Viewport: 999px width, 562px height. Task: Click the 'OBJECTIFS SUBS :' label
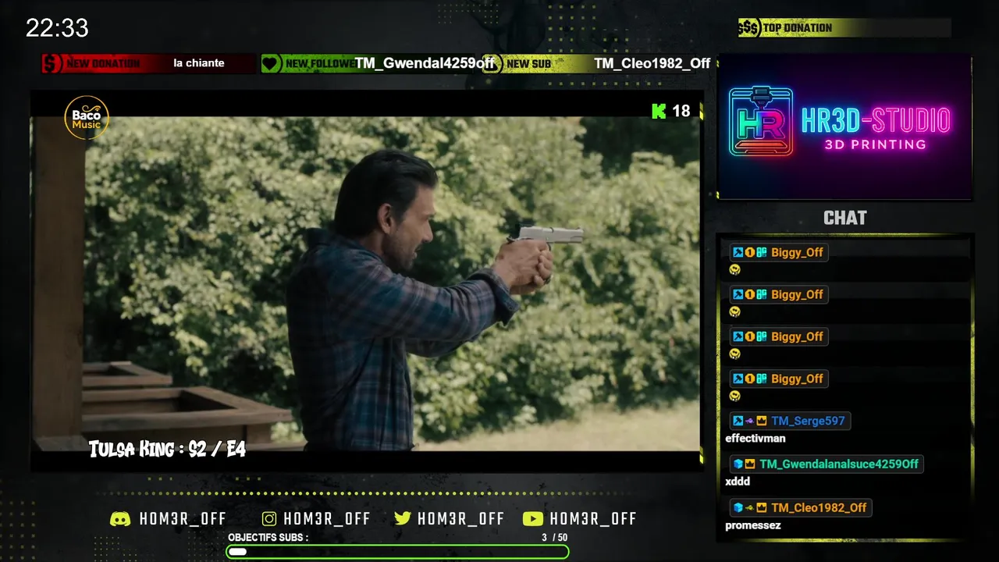[x=268, y=538]
